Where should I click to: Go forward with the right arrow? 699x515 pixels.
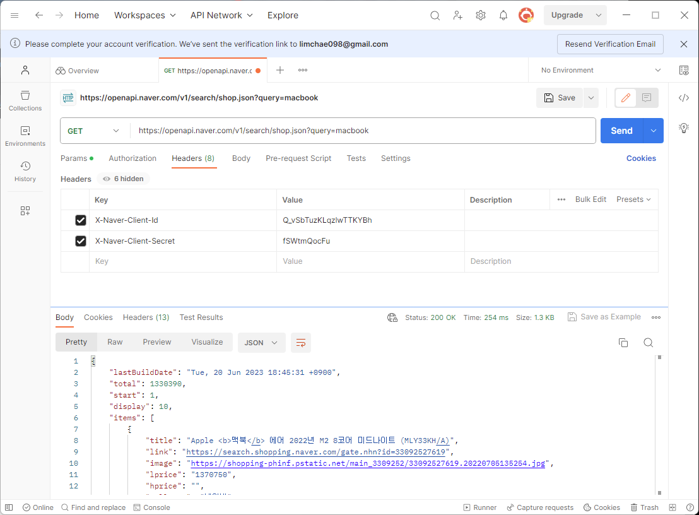[59, 15]
